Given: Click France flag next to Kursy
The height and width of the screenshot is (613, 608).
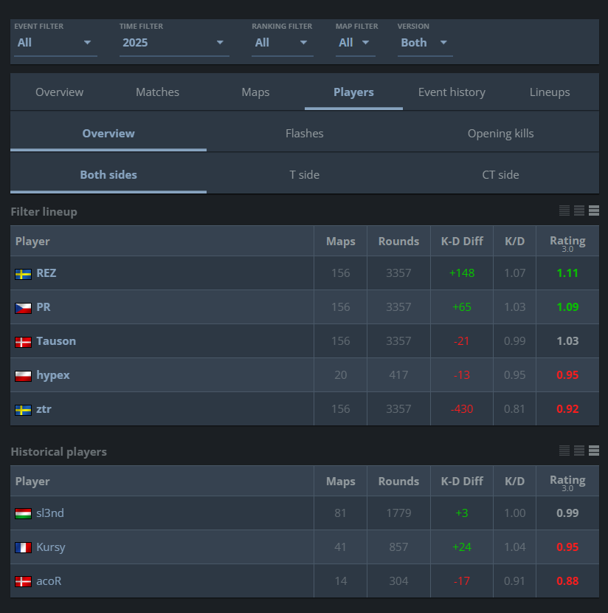Looking at the screenshot, I should [23, 548].
